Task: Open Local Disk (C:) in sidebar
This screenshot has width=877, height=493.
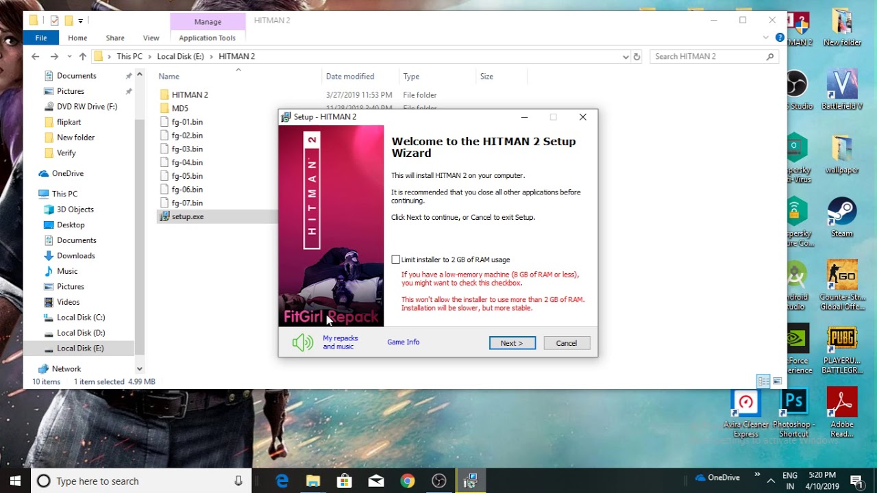Action: point(81,318)
